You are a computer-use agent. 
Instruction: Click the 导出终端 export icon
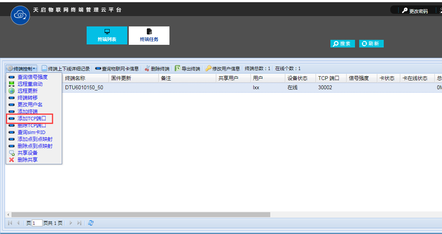177,69
